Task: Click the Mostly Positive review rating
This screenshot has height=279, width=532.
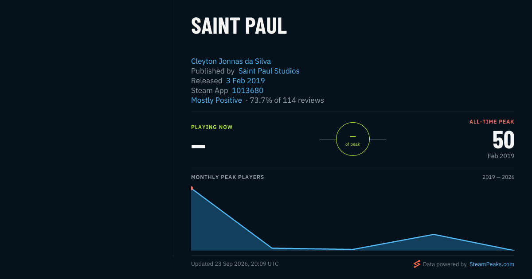Action: coord(216,100)
